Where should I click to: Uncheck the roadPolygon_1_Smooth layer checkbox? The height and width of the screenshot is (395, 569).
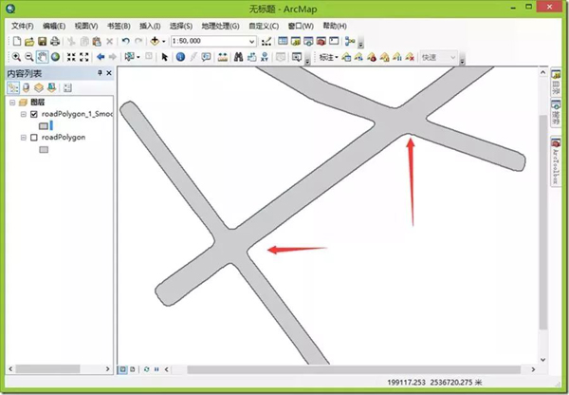34,114
